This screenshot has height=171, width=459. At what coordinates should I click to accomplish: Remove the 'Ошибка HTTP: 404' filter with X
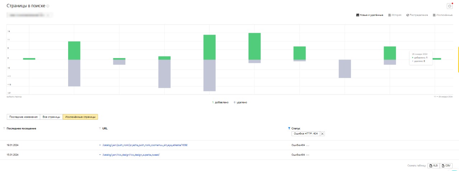(x=322, y=134)
